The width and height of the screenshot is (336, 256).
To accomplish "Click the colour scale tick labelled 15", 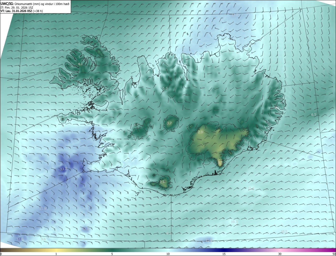I will click(x=224, y=254).
